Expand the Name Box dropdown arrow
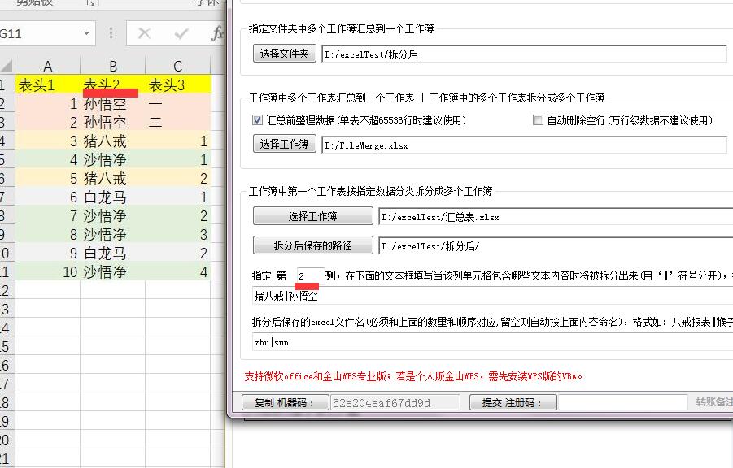Screen dimensions: 733x468 click(x=86, y=33)
